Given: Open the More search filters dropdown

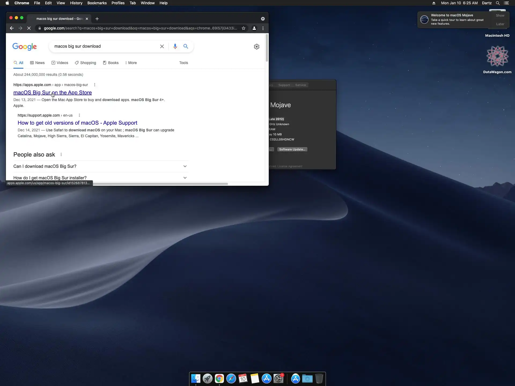Looking at the screenshot, I should (x=131, y=63).
